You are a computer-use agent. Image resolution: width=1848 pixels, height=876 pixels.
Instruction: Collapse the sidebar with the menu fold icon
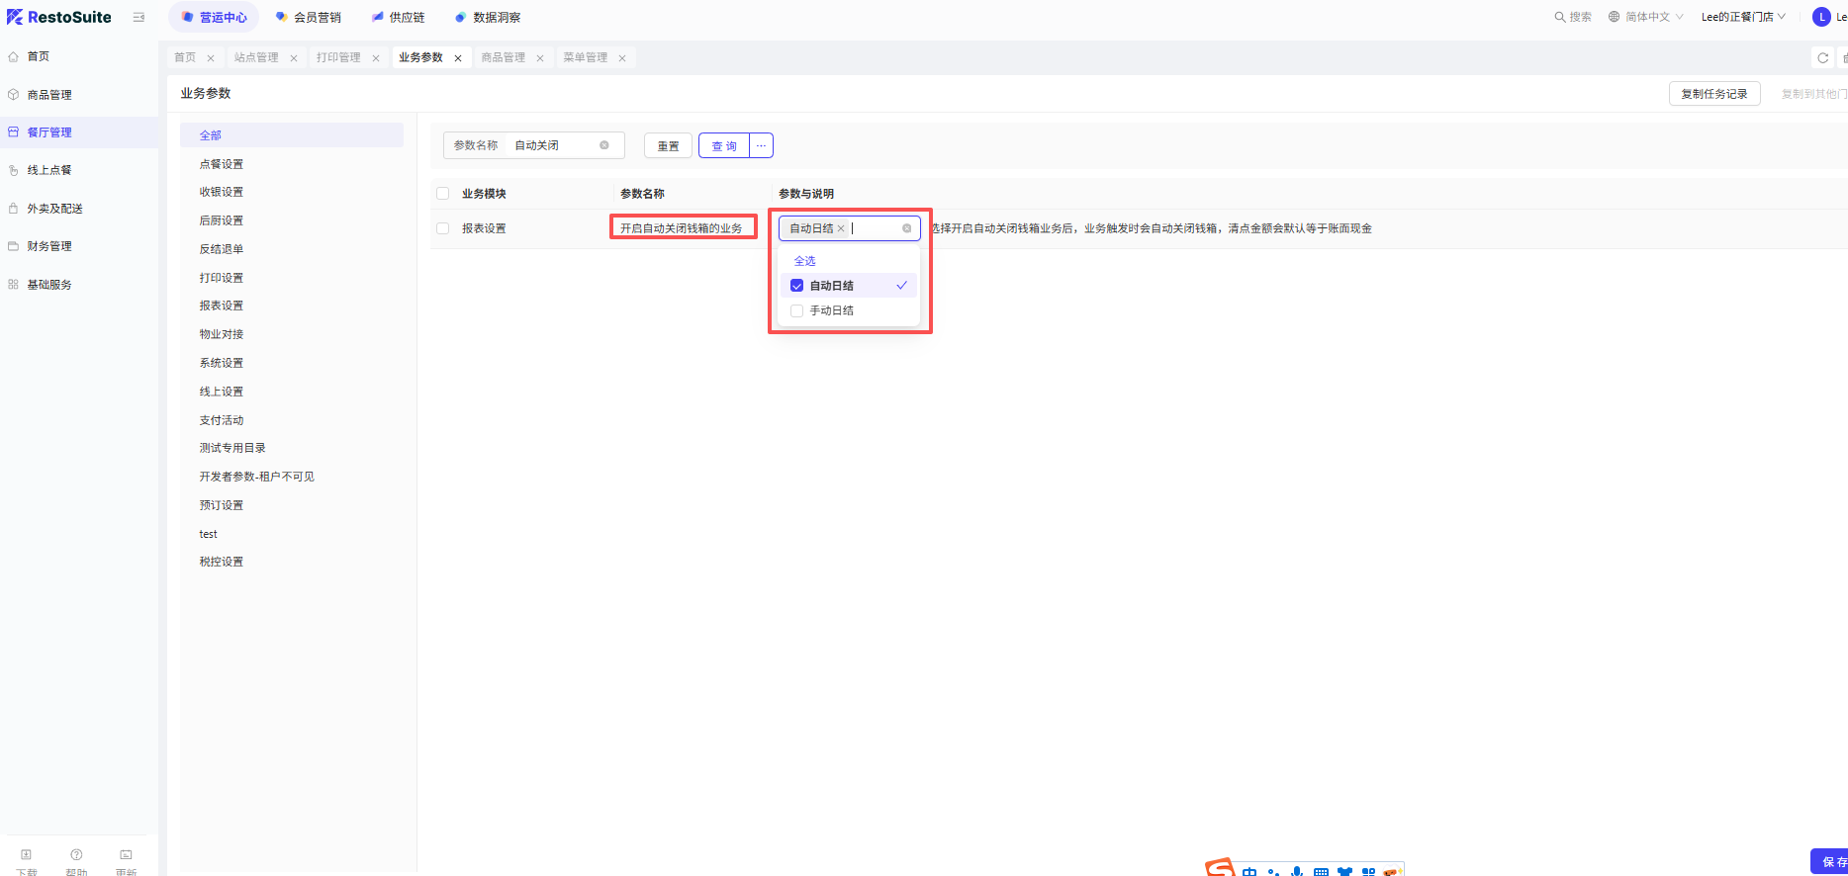coord(139,18)
